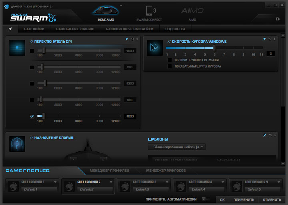The width and height of the screenshot is (288, 205).
Task: Show info for DPI switcher panel
Action: pos(137,39)
